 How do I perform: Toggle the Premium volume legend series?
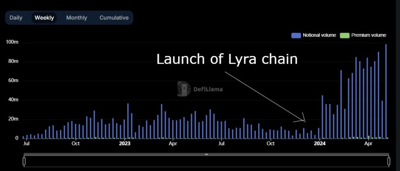(363, 35)
